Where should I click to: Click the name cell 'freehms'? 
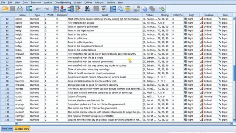[22, 81]
